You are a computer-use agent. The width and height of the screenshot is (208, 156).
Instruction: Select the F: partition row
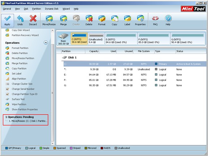(x=135, y=80)
